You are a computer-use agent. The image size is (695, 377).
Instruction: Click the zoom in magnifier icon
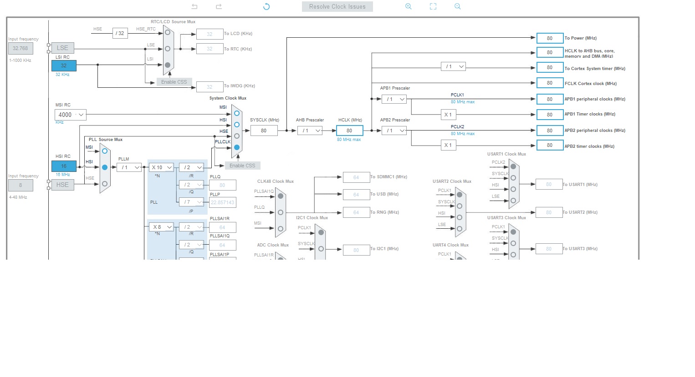tap(409, 6)
